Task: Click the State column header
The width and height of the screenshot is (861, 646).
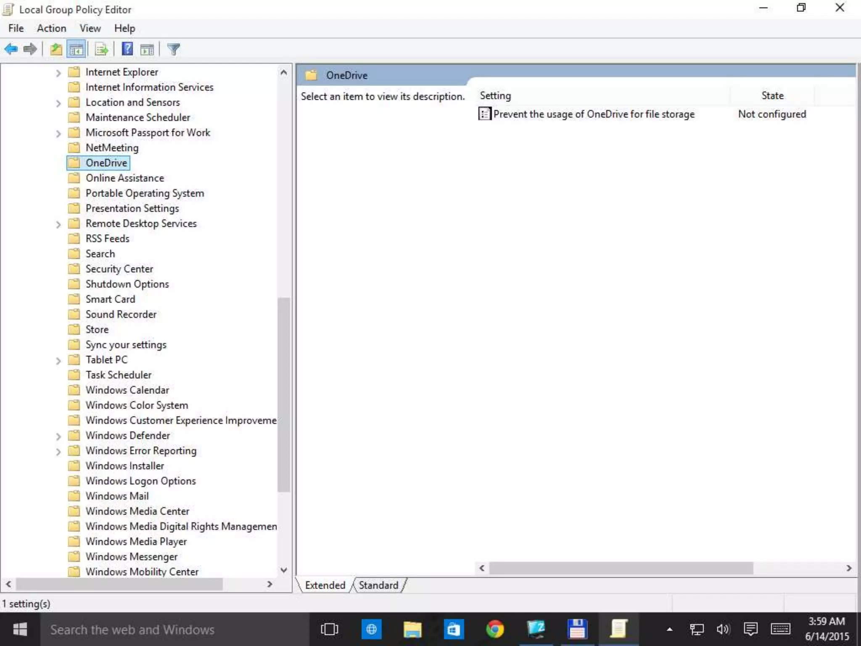Action: click(773, 95)
